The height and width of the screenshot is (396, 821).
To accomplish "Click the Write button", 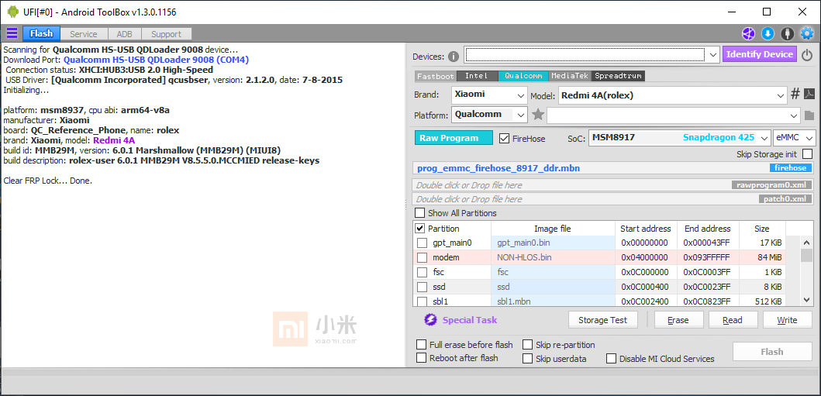I will click(x=787, y=320).
